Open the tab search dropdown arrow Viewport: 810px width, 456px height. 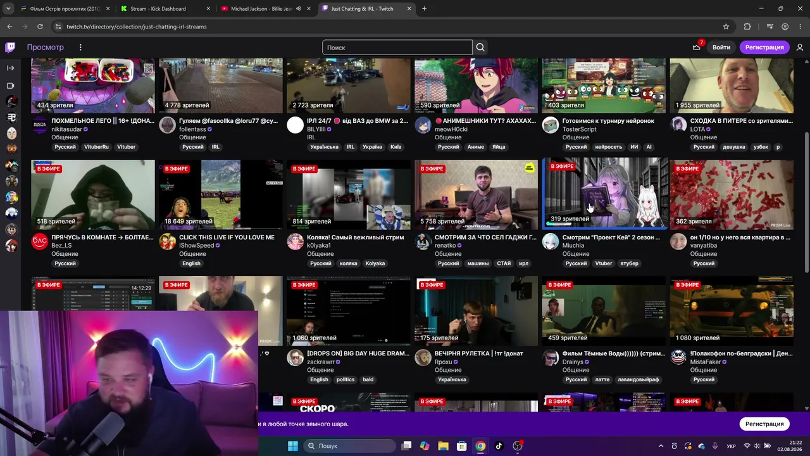[8, 9]
